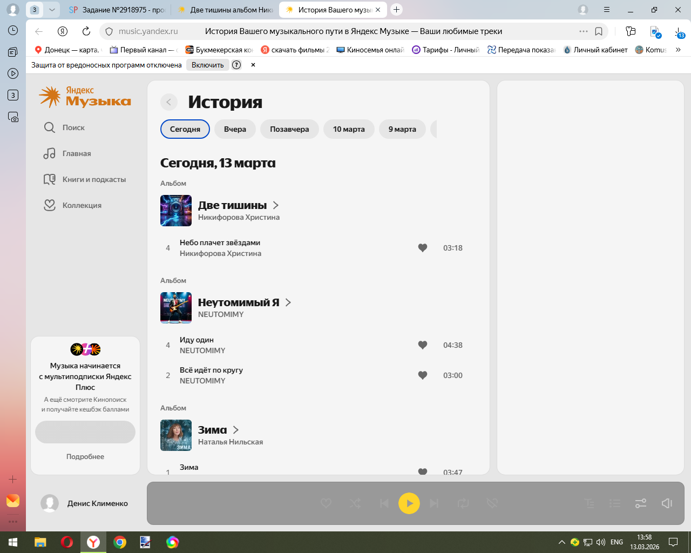Open the Yandex Я home button in toolbar
Screen dimensions: 691x553
(x=63, y=31)
